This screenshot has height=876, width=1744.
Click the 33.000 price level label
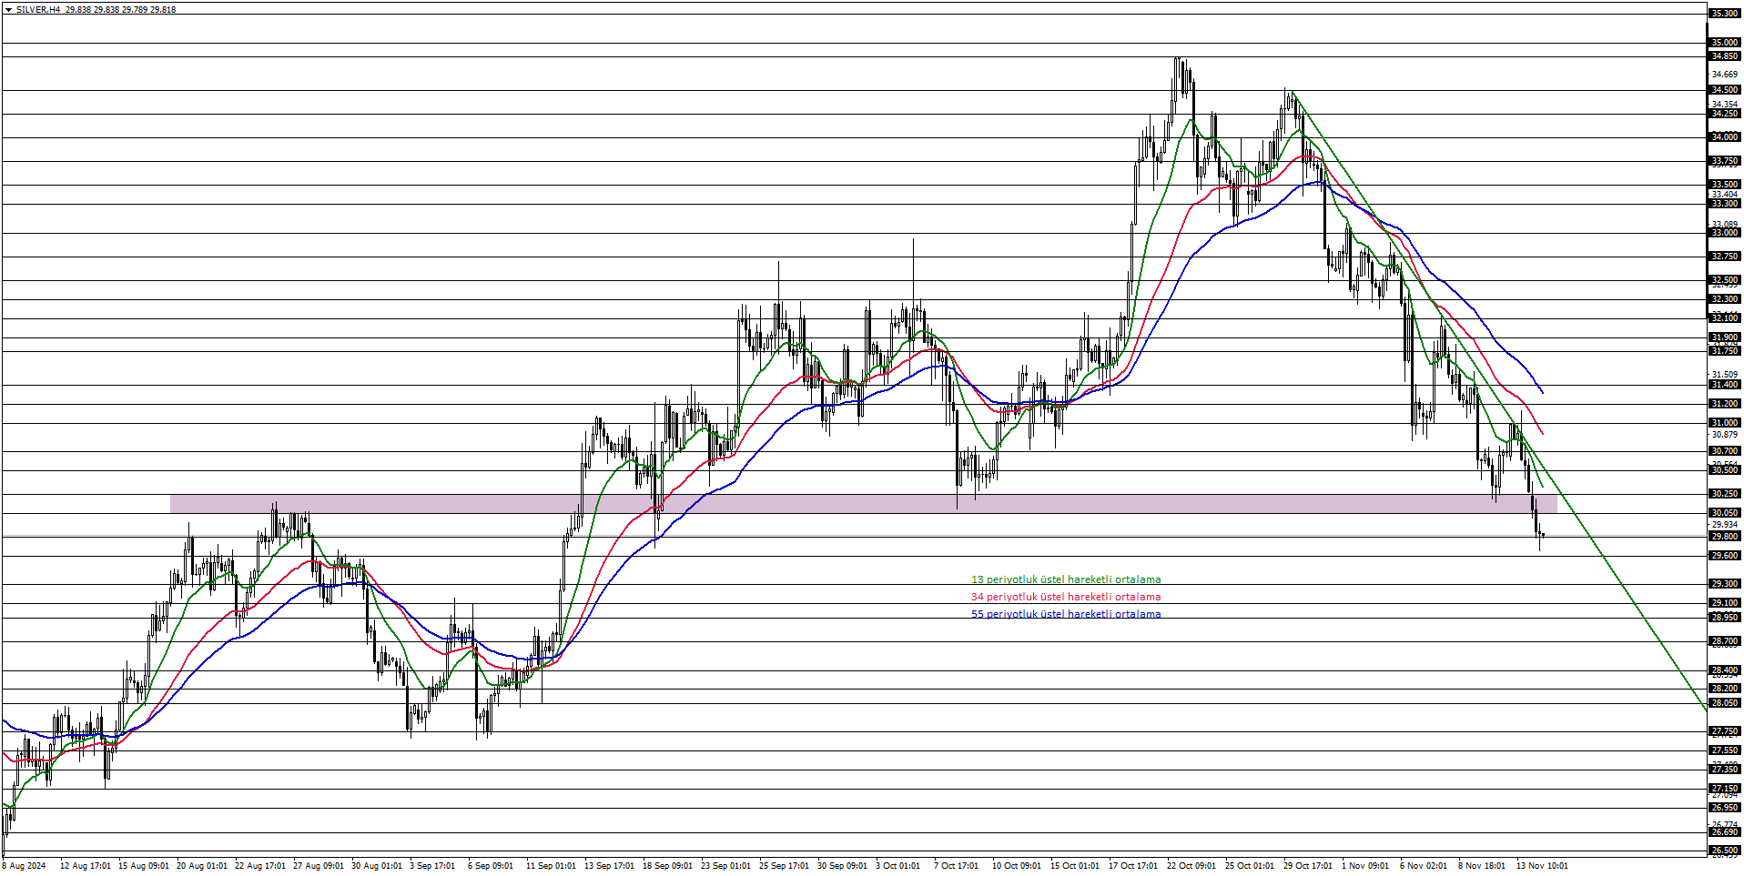[x=1725, y=233]
